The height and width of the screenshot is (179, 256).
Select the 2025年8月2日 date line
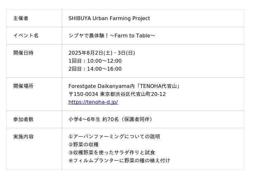[101, 53]
